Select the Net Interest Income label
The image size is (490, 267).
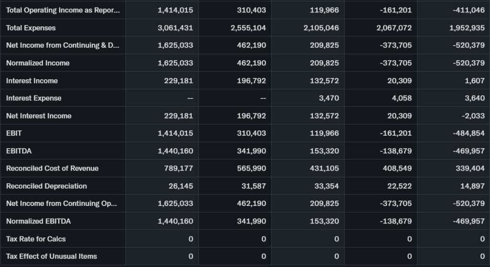(39, 116)
